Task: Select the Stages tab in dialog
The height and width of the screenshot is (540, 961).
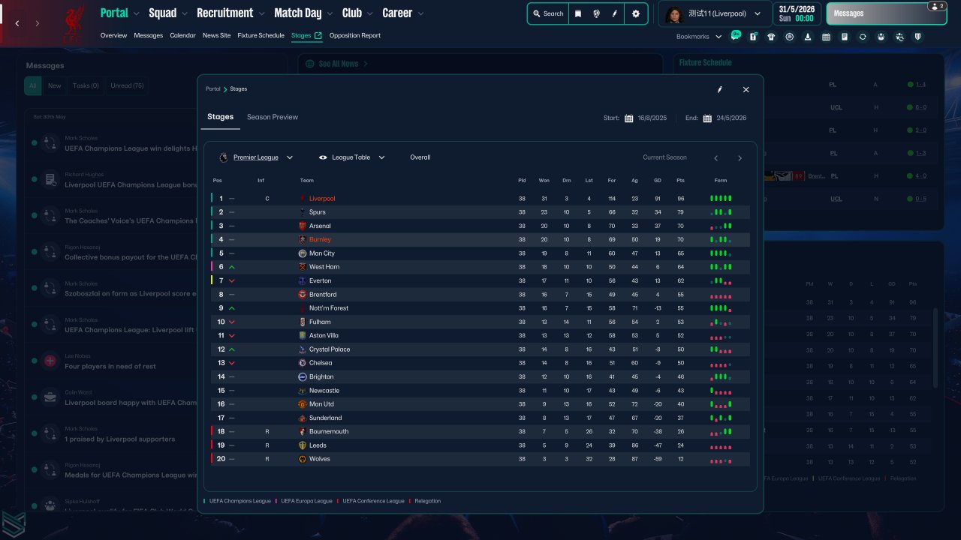Action: (x=221, y=117)
